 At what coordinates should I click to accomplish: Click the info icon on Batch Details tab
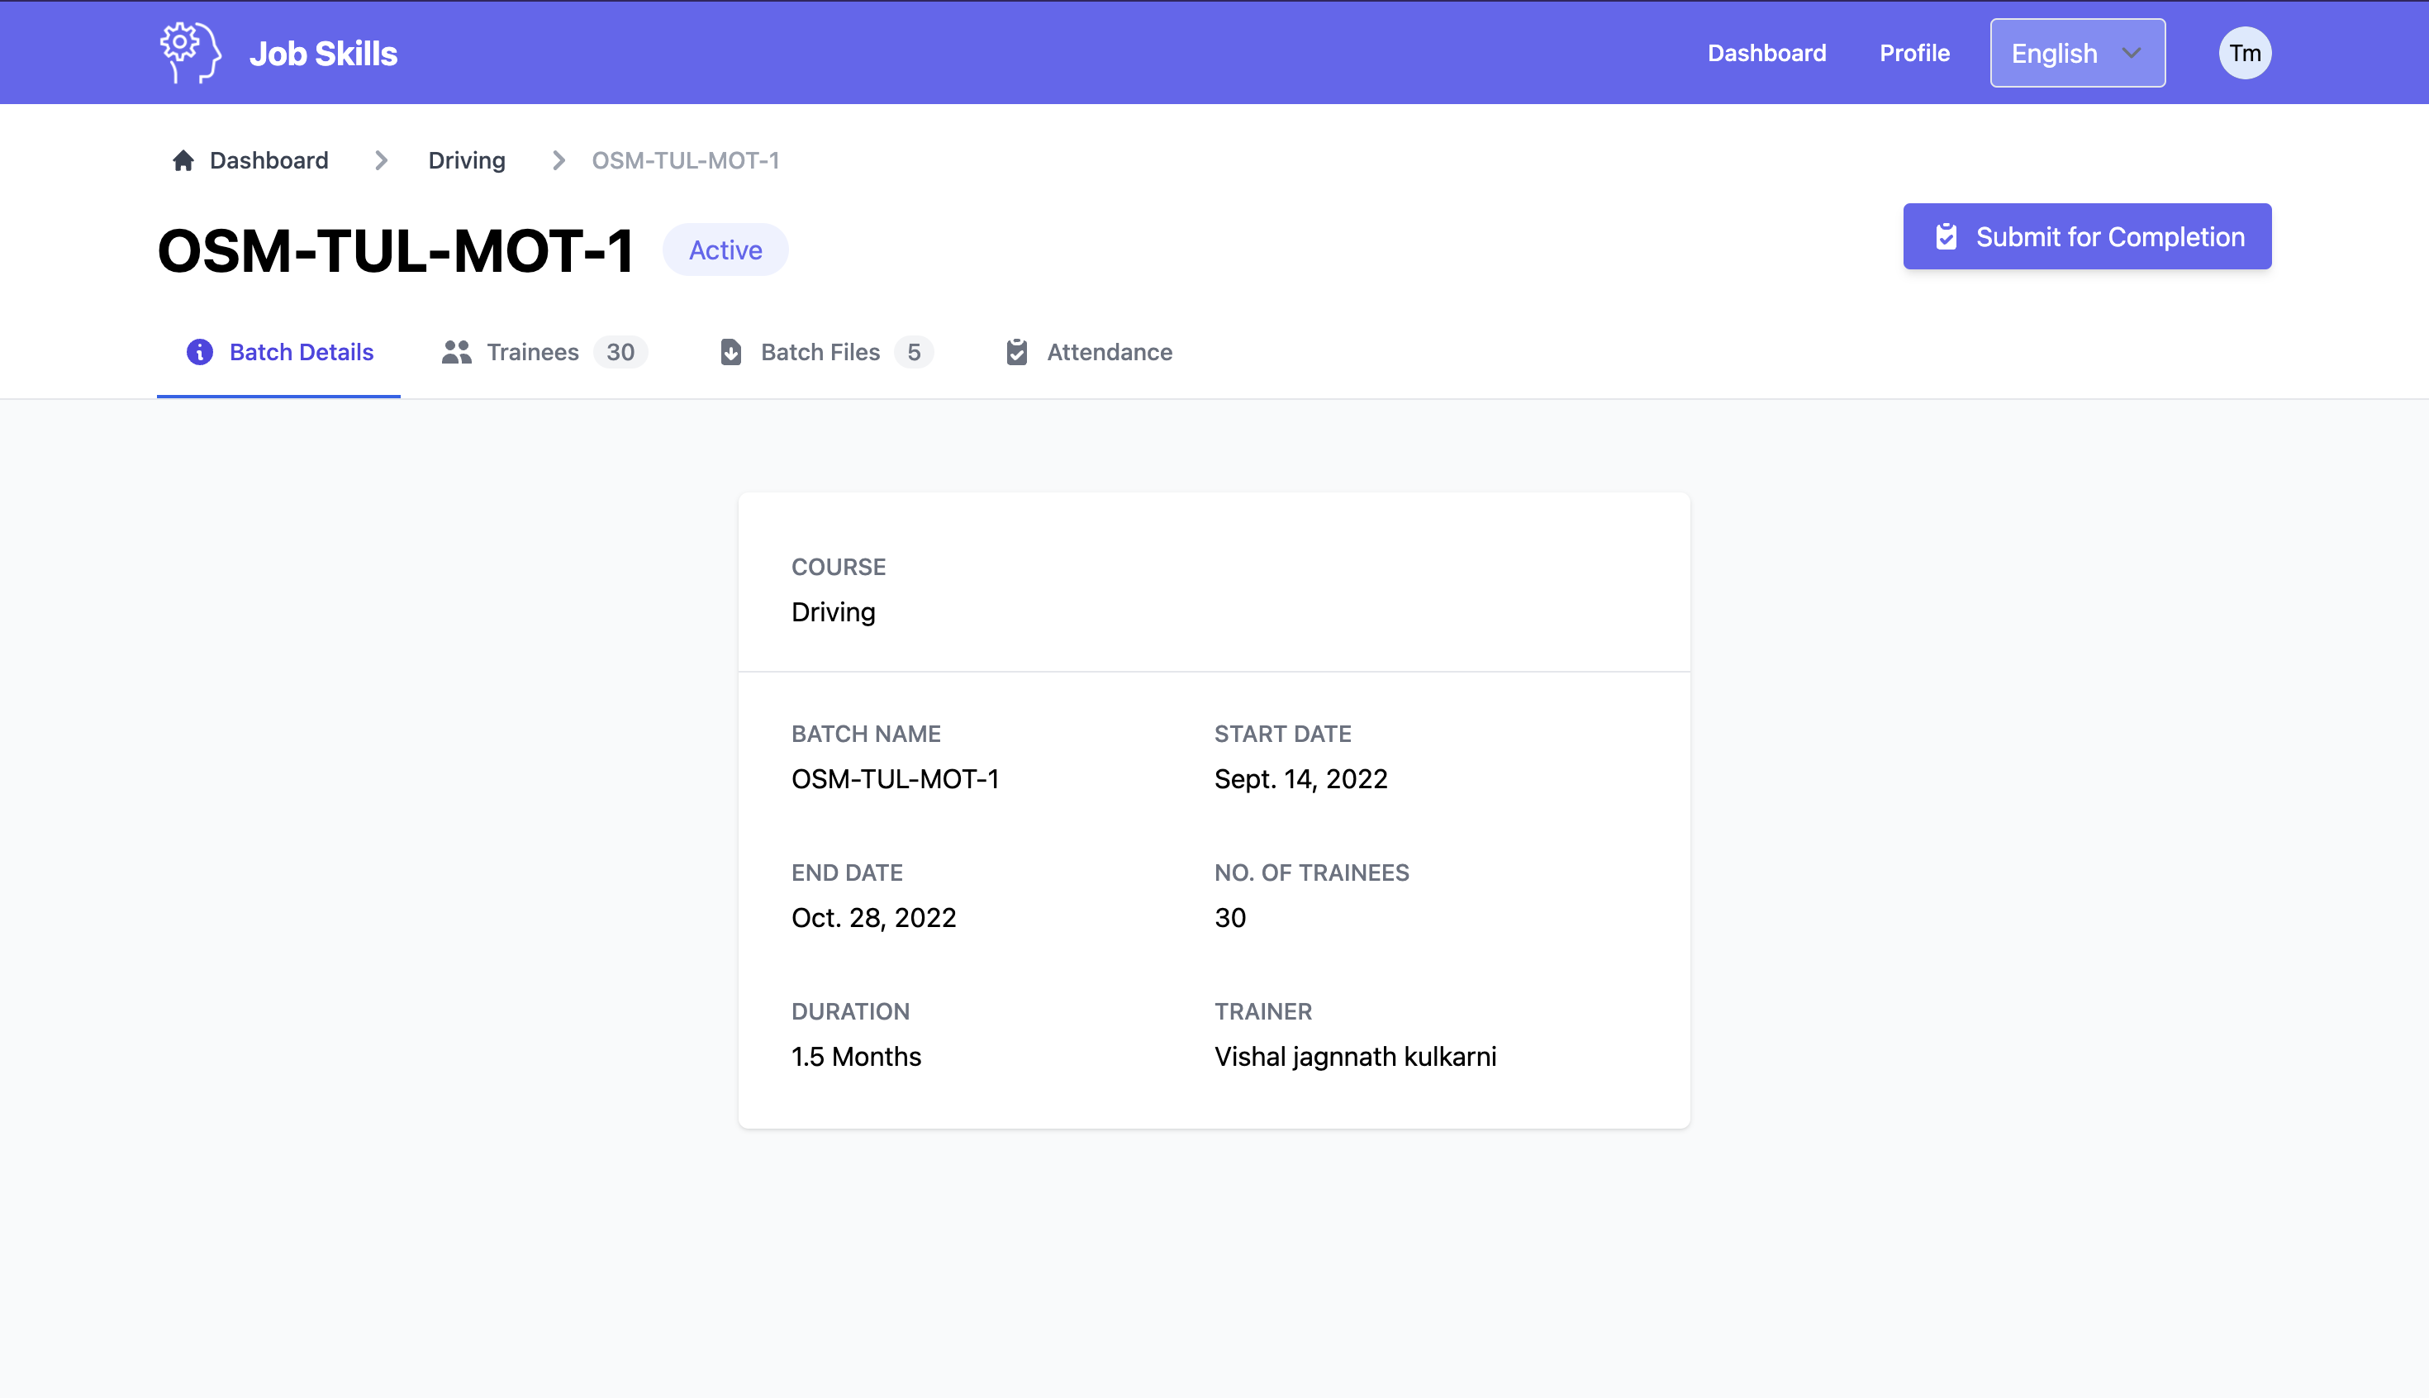coord(200,352)
